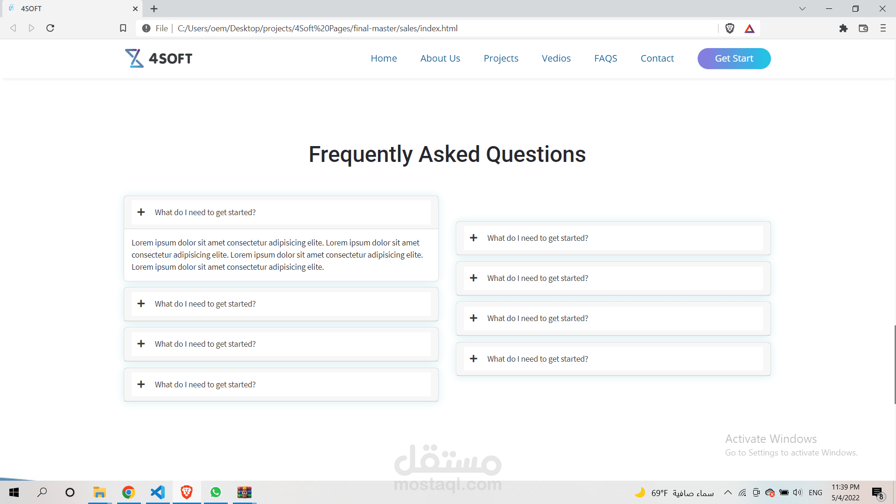Open Brave Rewards triangle icon

click(749, 28)
